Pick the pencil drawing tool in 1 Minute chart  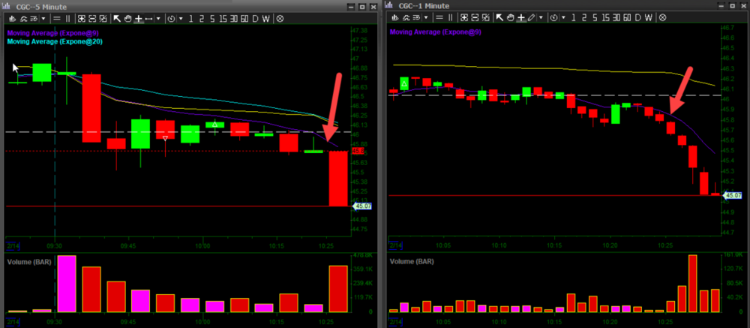point(532,17)
